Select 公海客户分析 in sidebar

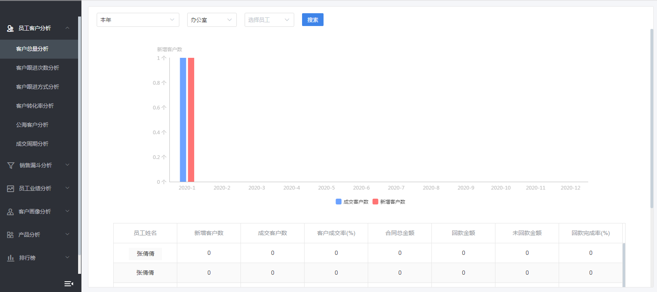pos(32,125)
